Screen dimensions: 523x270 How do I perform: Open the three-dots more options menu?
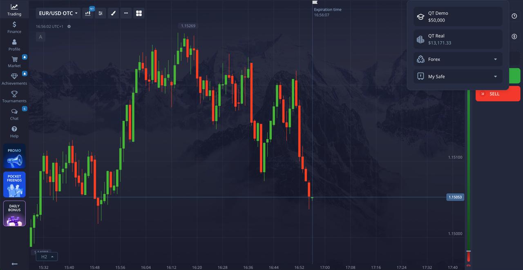[x=126, y=13]
